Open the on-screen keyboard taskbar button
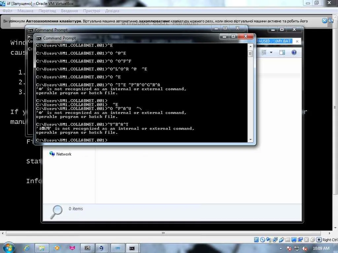Viewport: 338px width, 253px height. (118, 248)
